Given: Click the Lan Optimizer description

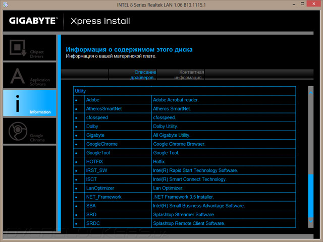Looking at the screenshot, I should pos(168,188).
